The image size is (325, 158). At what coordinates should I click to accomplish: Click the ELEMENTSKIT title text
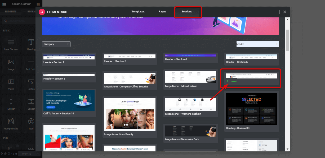pos(57,12)
